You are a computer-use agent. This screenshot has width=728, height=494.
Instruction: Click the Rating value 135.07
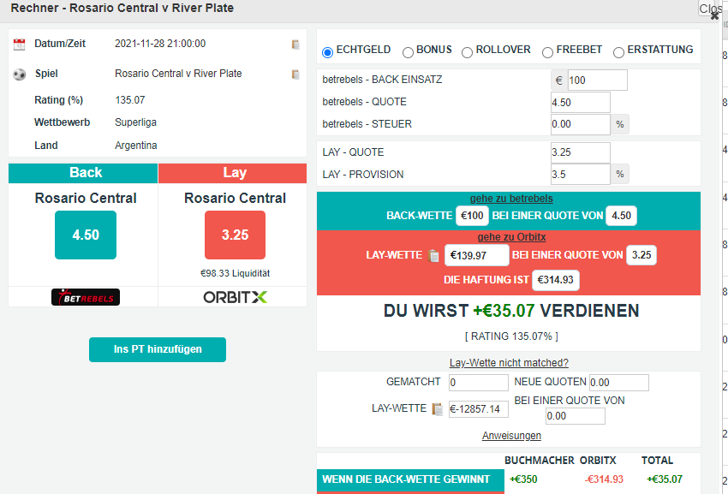pyautogui.click(x=130, y=100)
